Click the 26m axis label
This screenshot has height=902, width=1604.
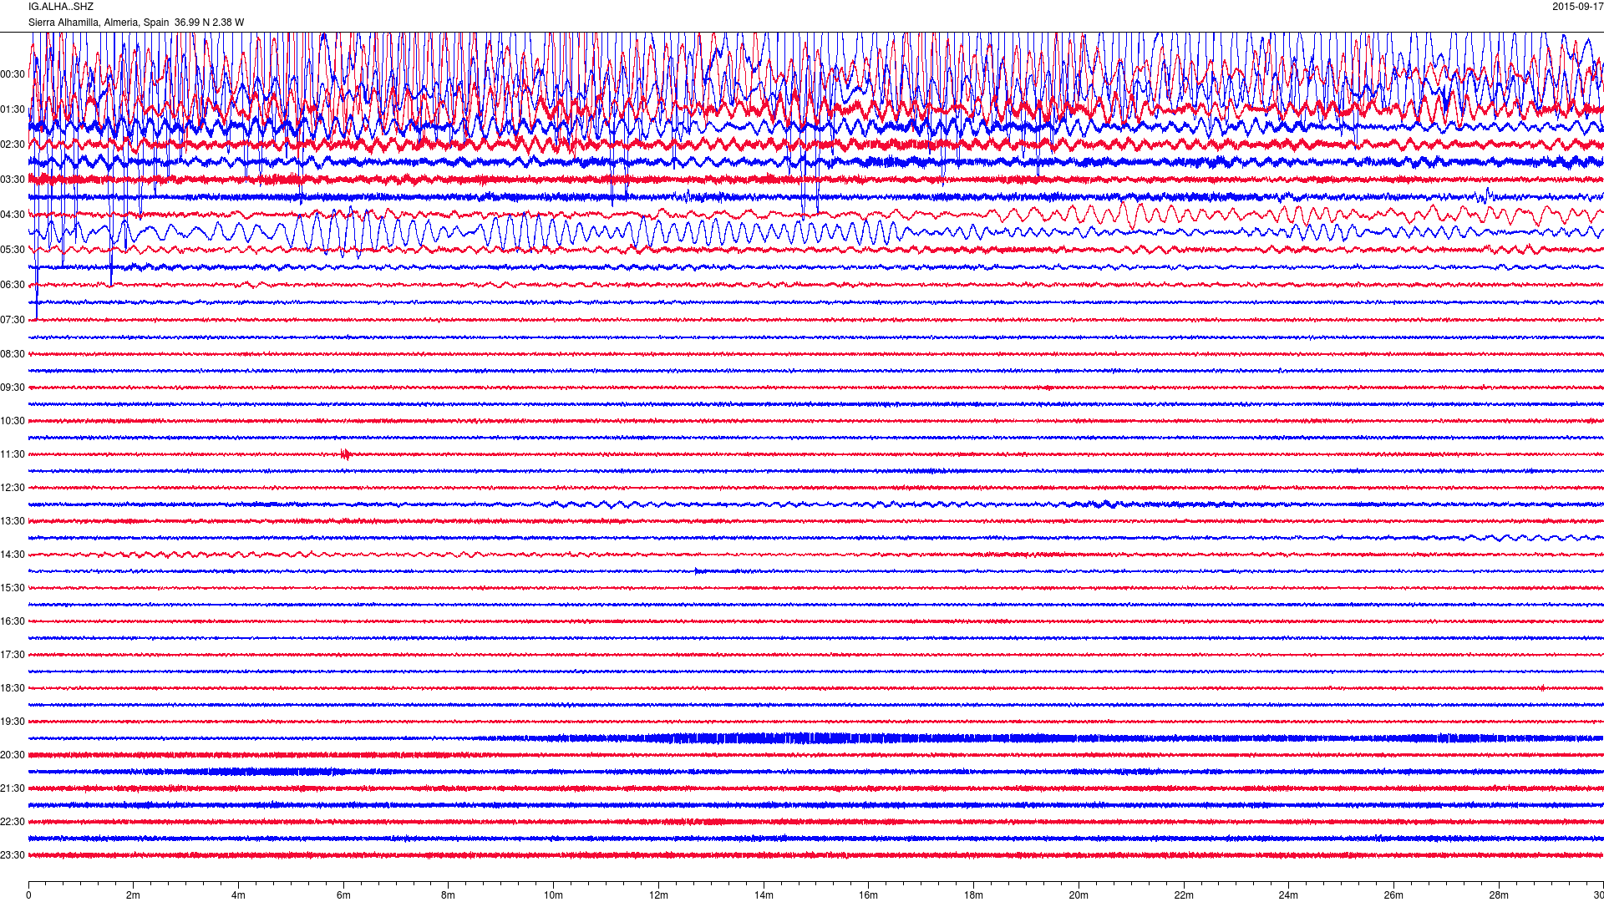(x=1393, y=895)
